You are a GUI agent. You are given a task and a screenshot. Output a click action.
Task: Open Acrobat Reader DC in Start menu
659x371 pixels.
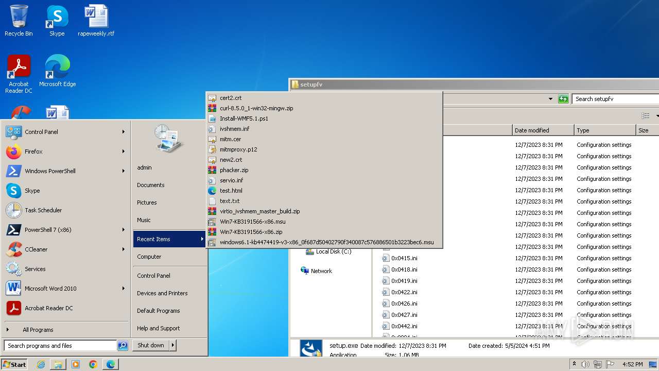(x=65, y=308)
